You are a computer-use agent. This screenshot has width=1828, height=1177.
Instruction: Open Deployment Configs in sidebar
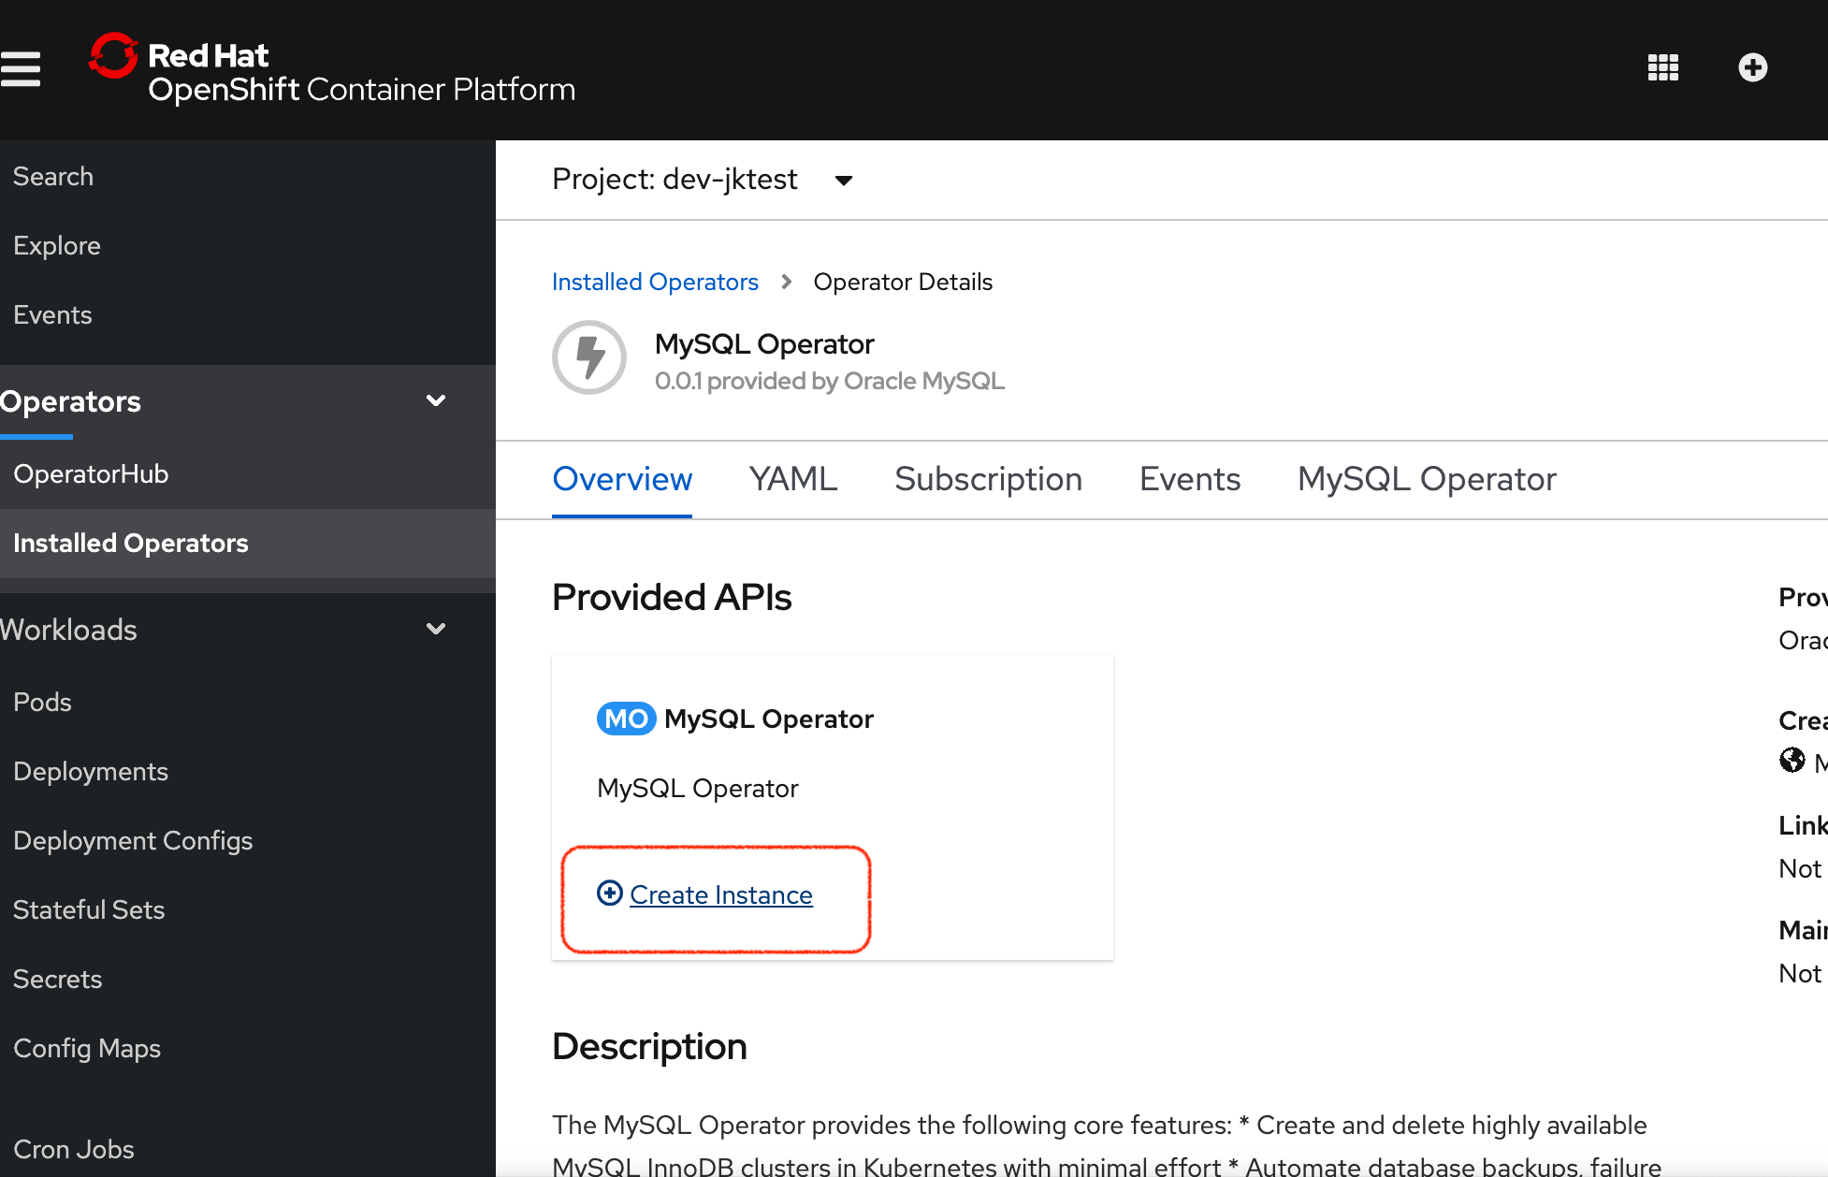click(133, 841)
